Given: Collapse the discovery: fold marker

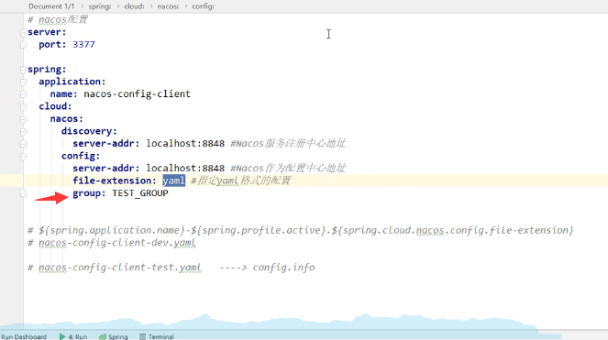Looking at the screenshot, I should [x=23, y=131].
